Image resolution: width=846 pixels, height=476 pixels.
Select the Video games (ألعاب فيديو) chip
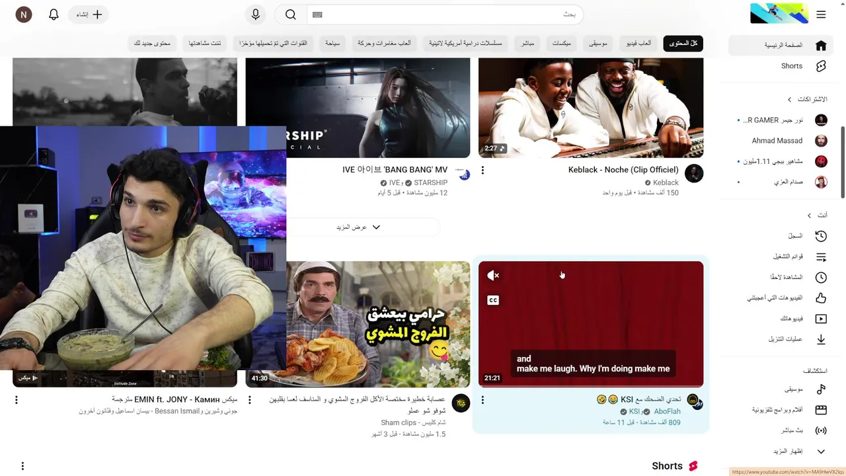click(x=638, y=43)
